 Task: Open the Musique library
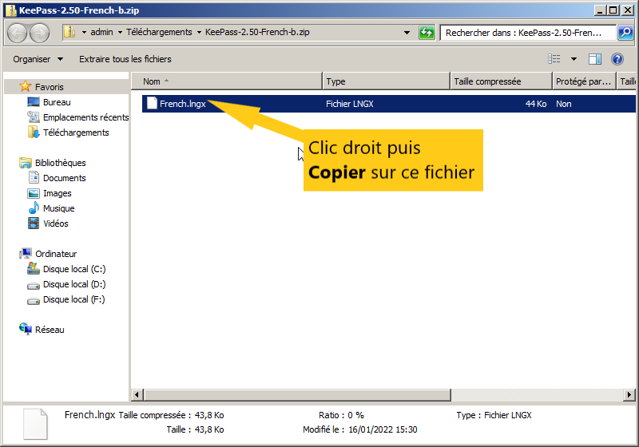[x=58, y=208]
